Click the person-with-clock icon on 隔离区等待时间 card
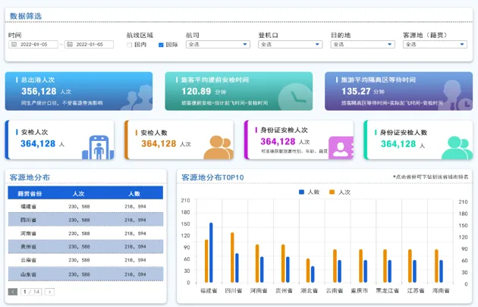This screenshot has height=307, width=478. click(456, 96)
